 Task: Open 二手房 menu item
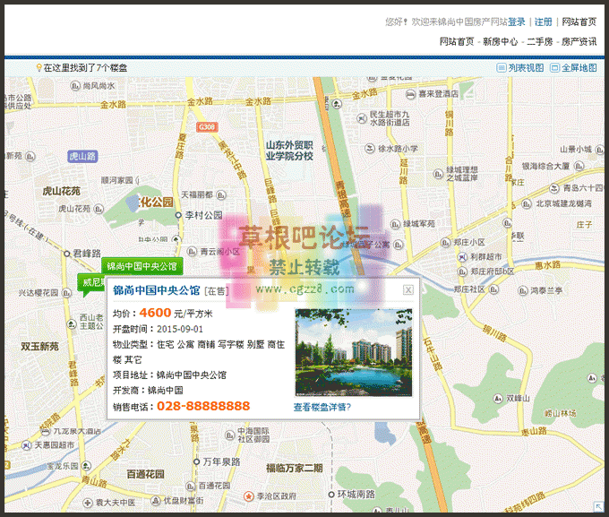[x=540, y=41]
